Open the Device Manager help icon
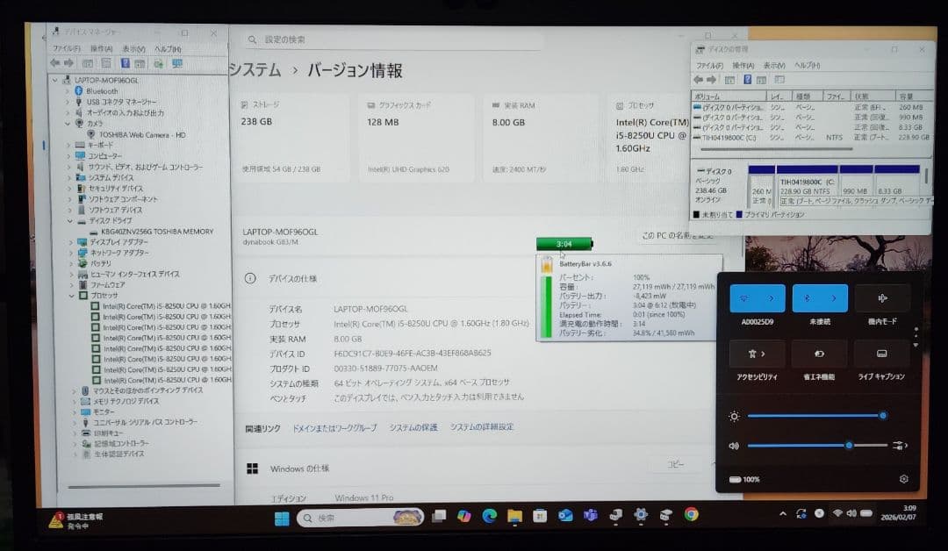This screenshot has height=551, width=948. (126, 62)
